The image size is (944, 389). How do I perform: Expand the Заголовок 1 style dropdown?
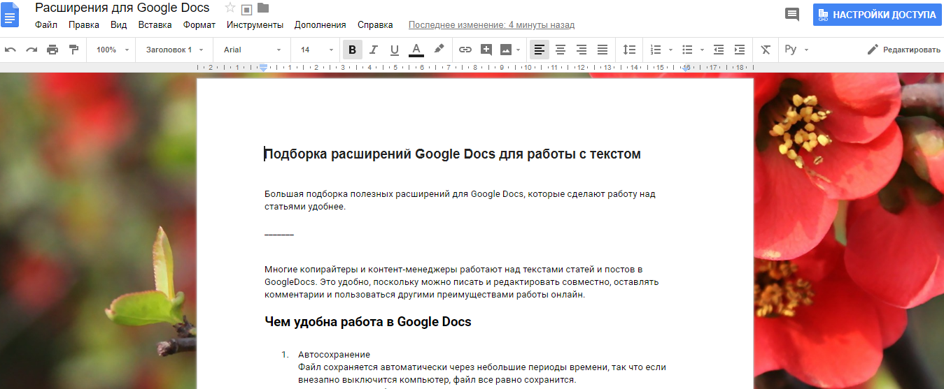[x=174, y=50]
